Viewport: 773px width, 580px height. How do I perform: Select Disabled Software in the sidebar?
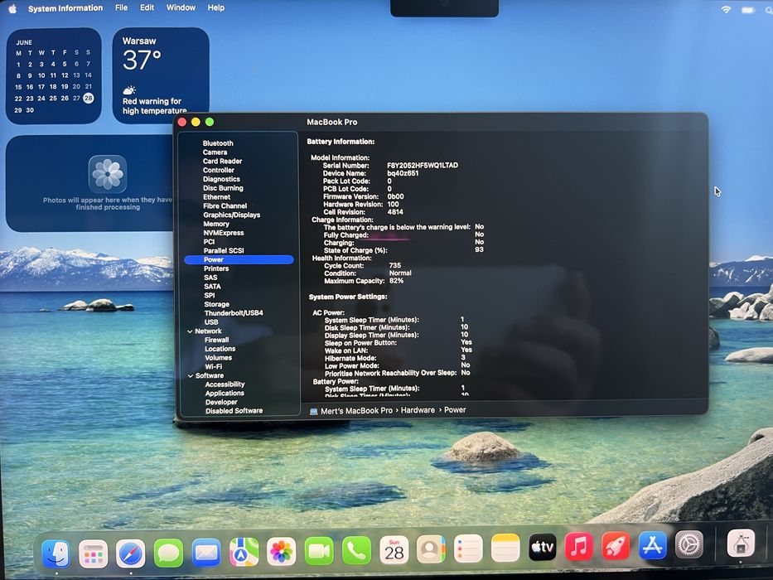click(234, 411)
